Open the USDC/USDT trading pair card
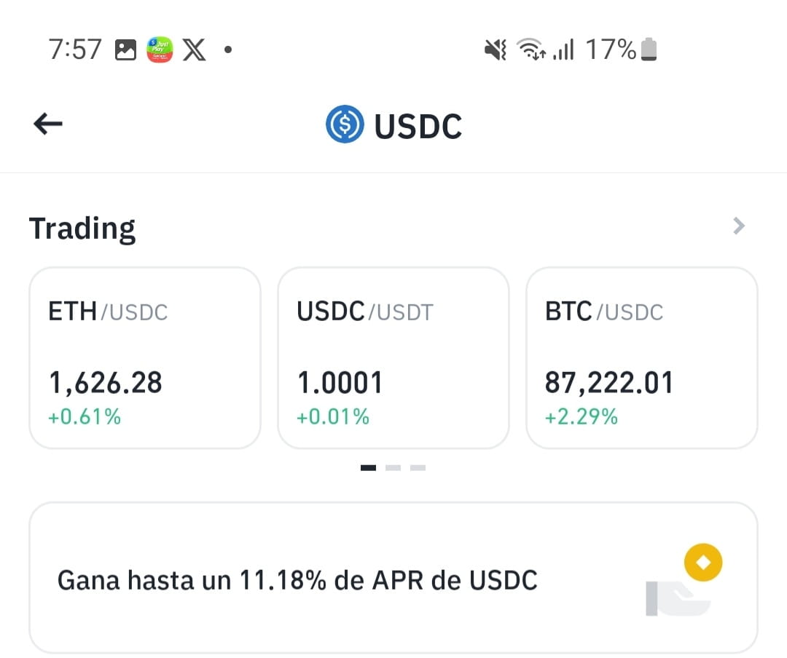This screenshot has width=787, height=658. pyautogui.click(x=393, y=357)
